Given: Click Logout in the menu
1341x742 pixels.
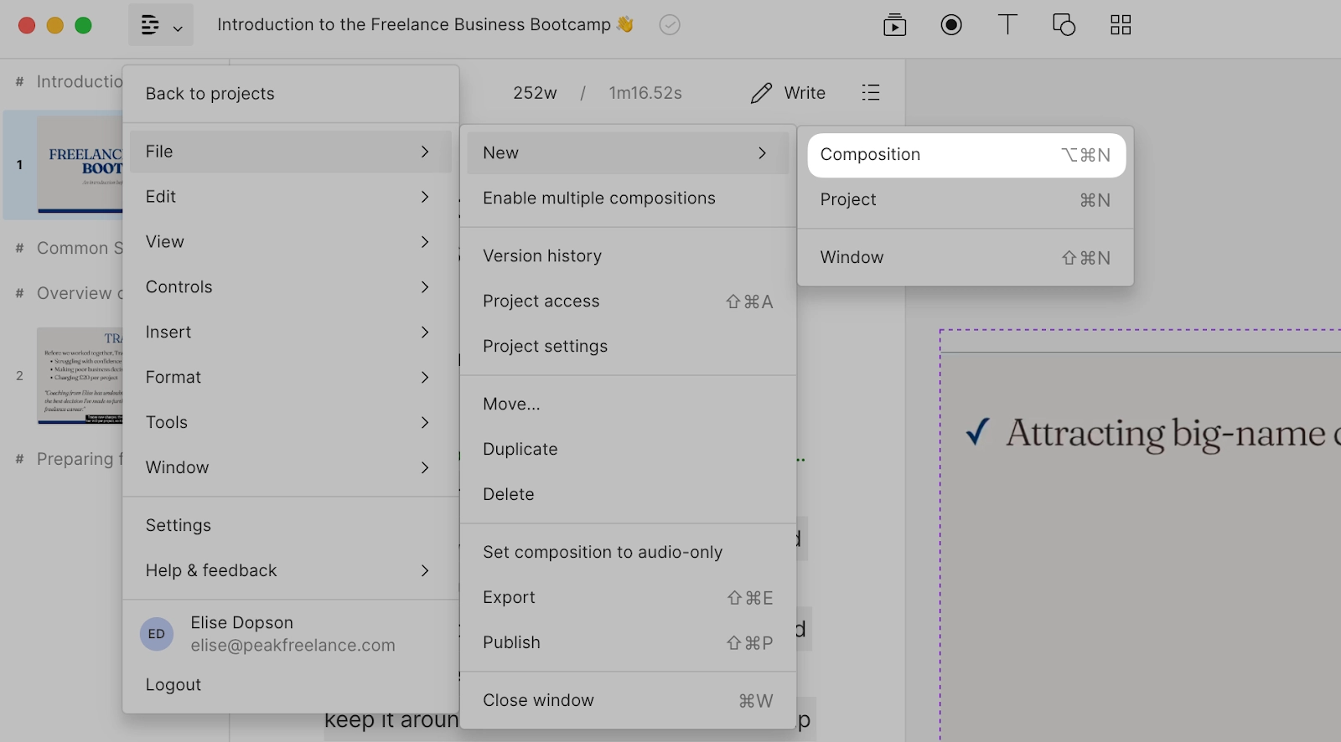Looking at the screenshot, I should click(x=173, y=685).
